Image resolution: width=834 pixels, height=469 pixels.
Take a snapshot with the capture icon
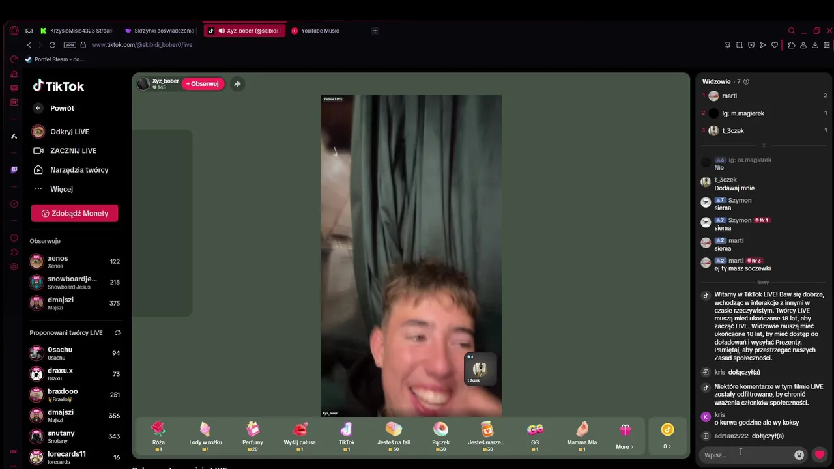point(740,45)
